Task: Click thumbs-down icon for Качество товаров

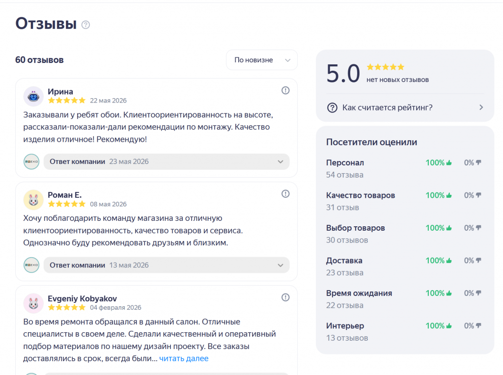Action: pos(478,195)
